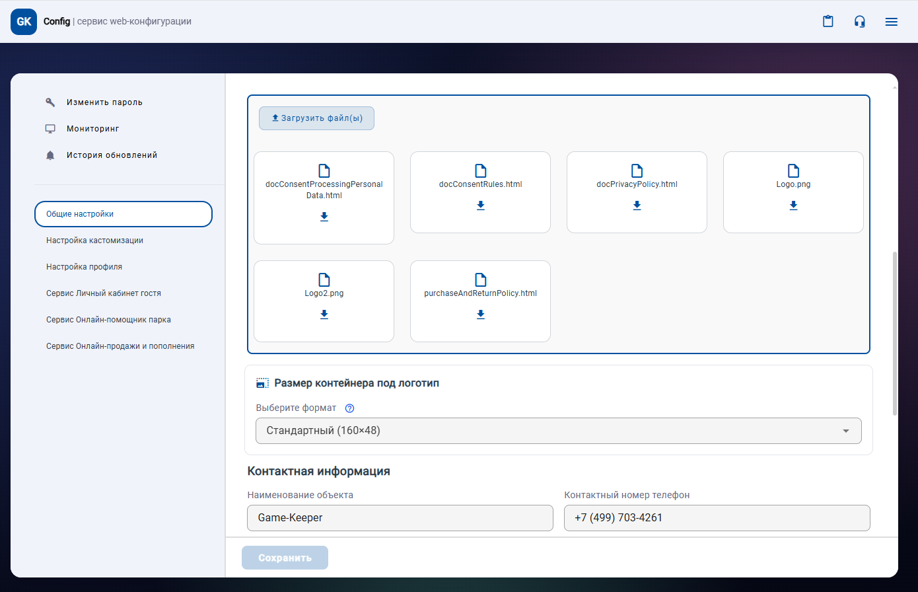Screen dimensions: 918x592
Task: Switch to Настройка кастомизации tab
Action: coord(94,240)
